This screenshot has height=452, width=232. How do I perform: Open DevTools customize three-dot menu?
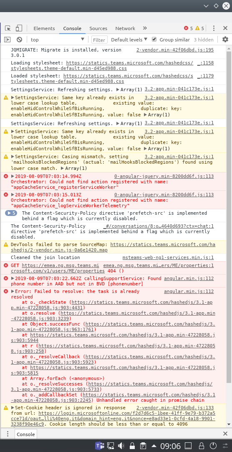[x=214, y=28]
